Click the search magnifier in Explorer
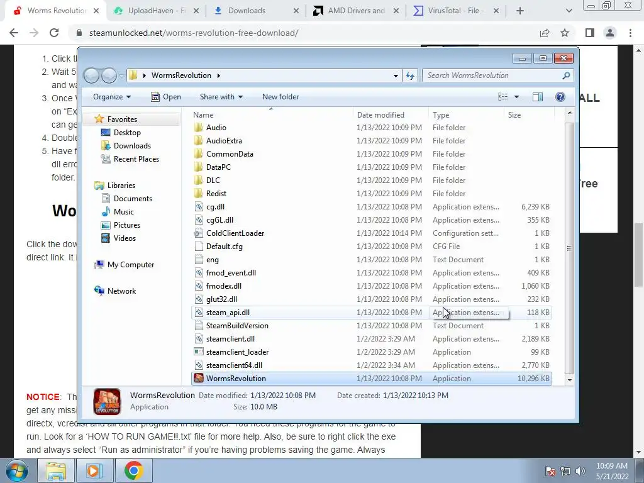644x483 pixels. pos(566,75)
